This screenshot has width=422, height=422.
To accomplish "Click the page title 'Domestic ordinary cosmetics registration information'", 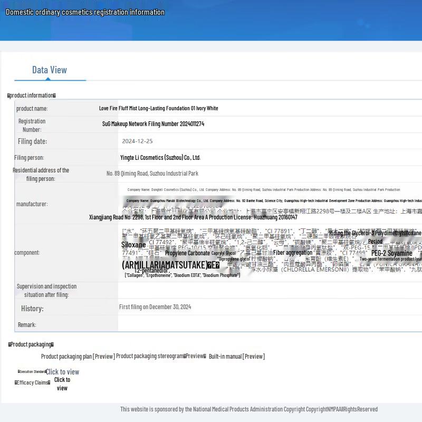I will 85,12.
